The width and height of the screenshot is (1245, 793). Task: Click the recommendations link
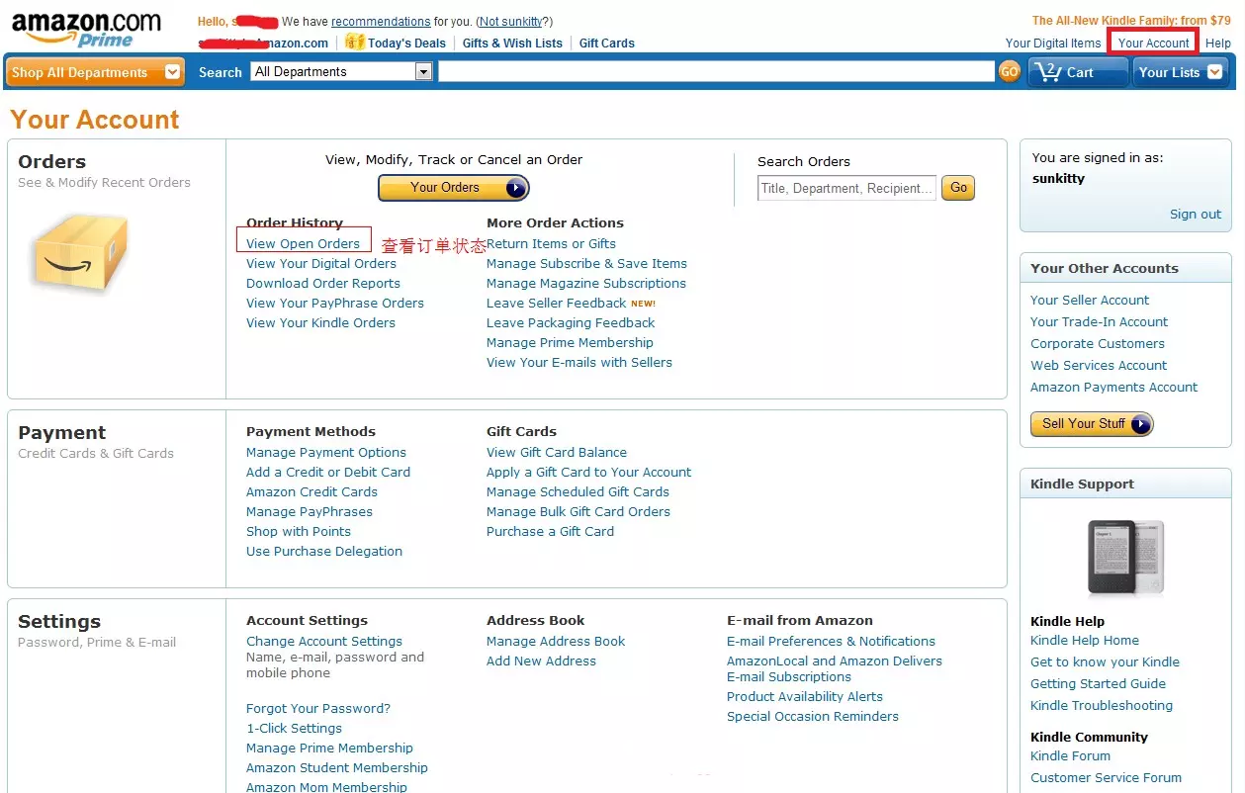pos(381,21)
